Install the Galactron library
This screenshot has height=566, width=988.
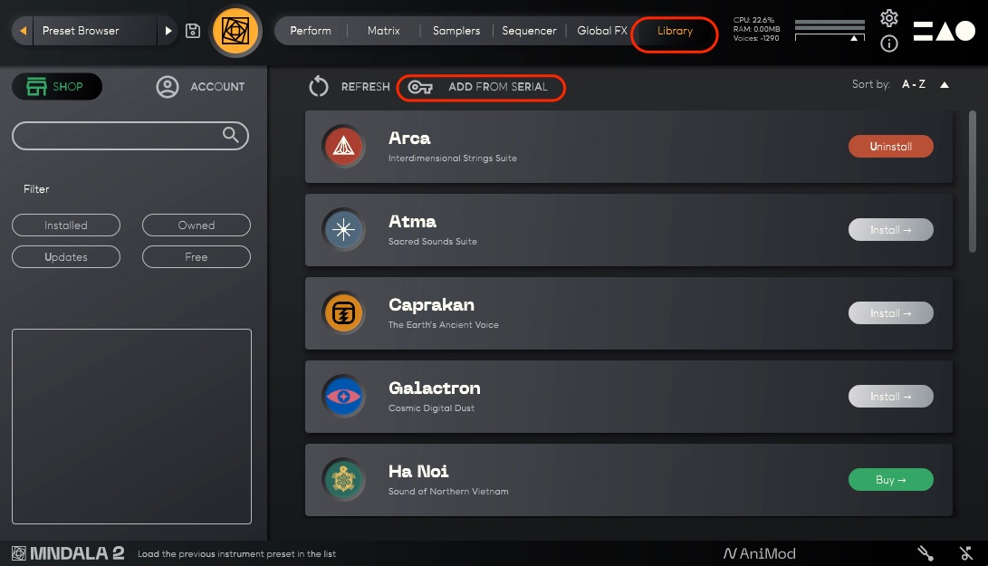point(891,397)
